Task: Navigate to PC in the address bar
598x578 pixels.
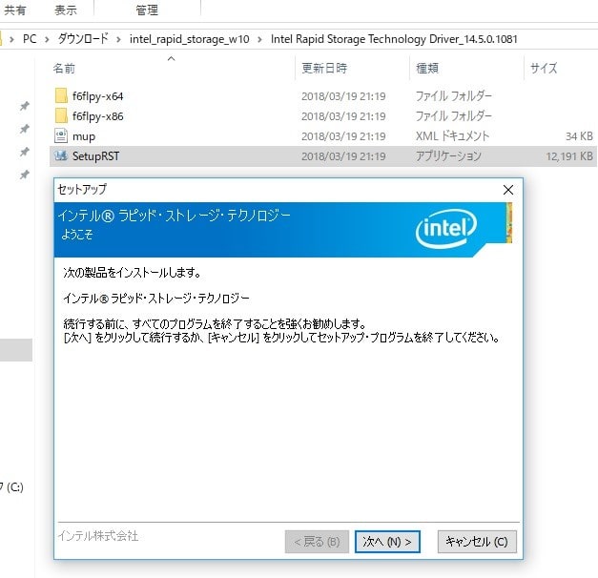Action: 30,39
